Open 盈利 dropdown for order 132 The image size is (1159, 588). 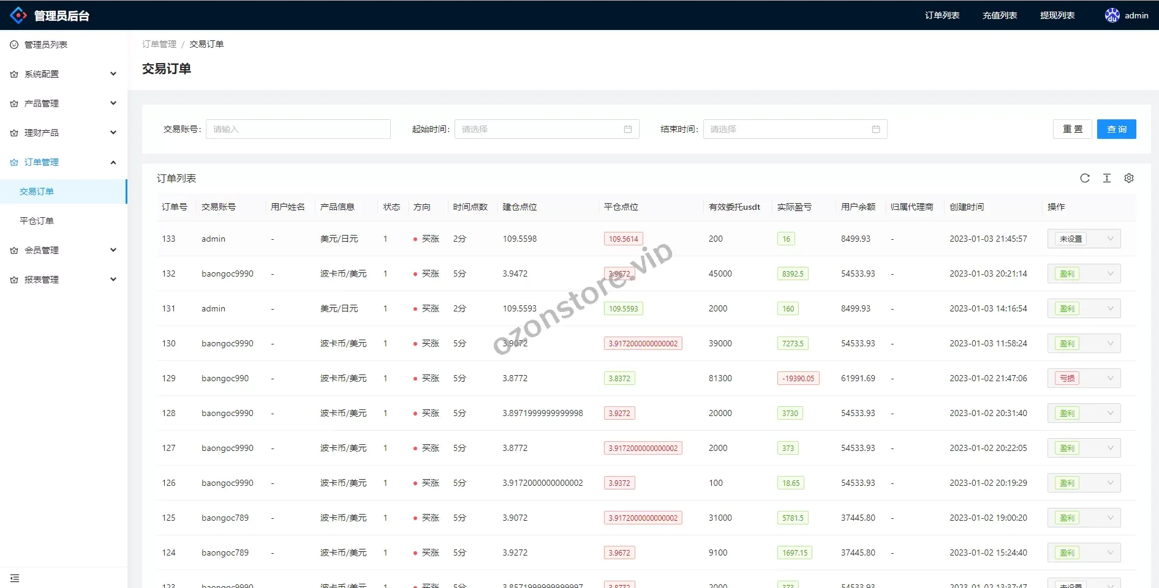(1084, 274)
